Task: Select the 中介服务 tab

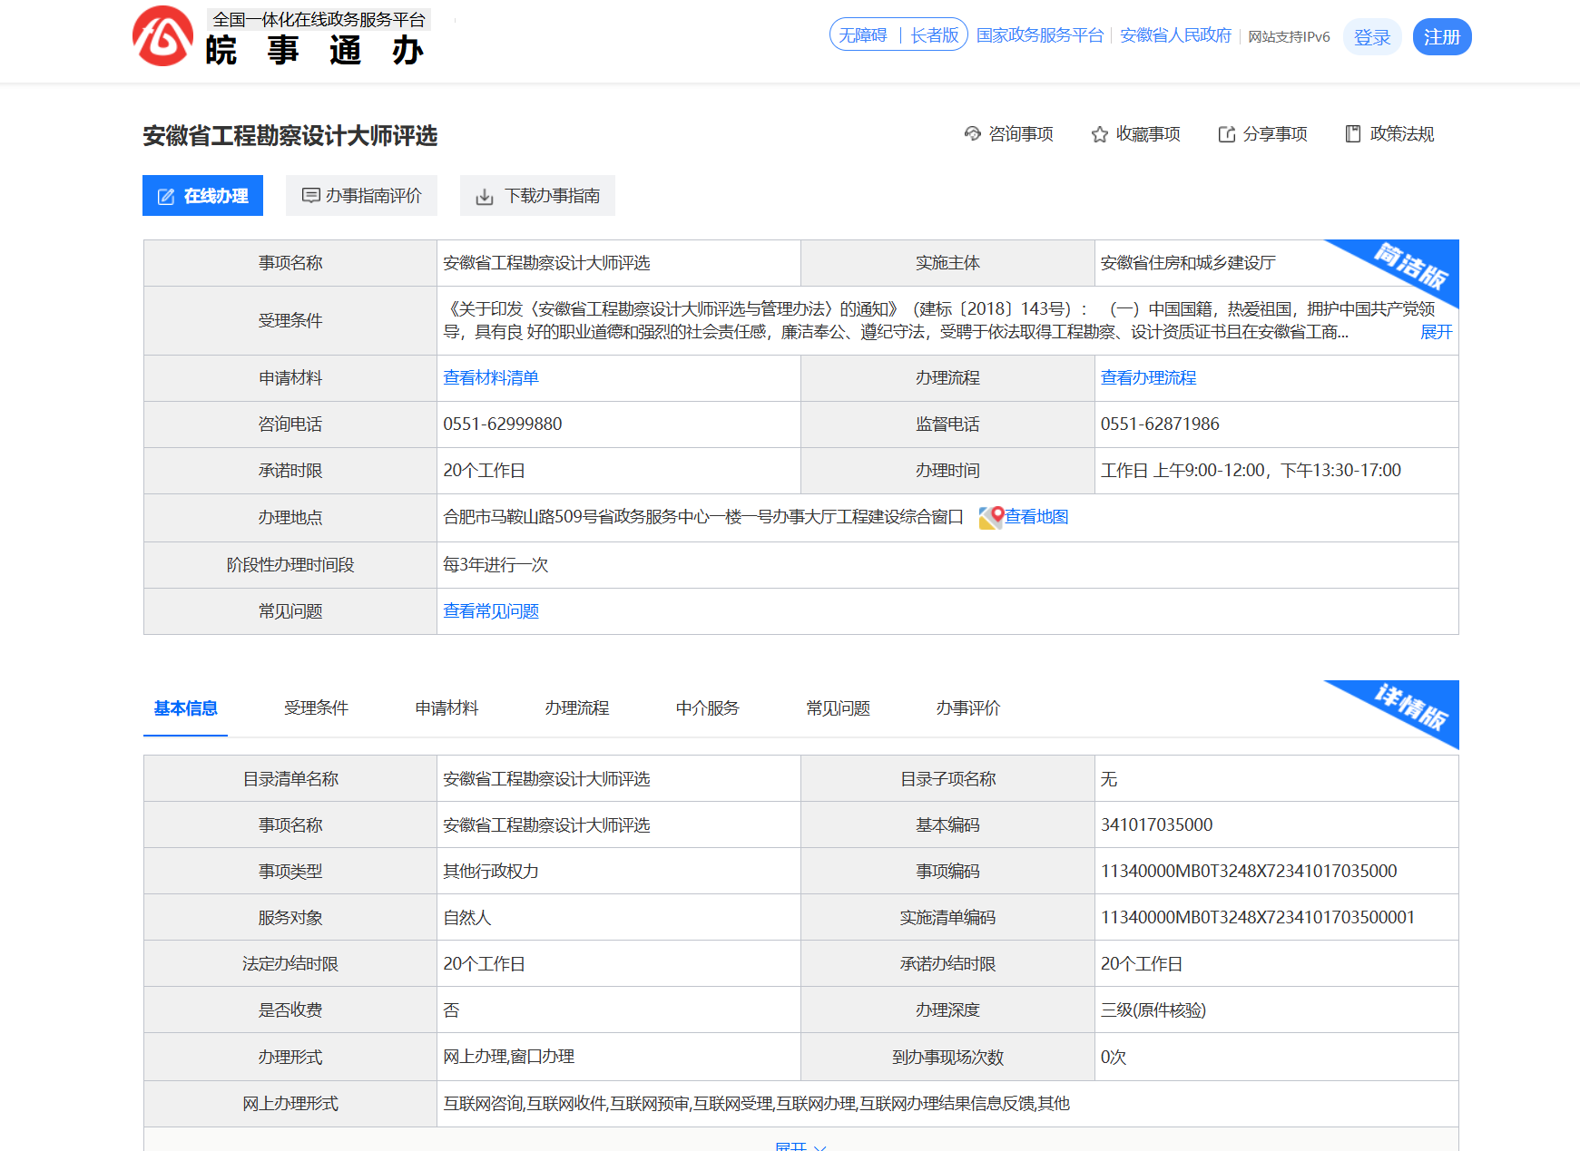Action: click(x=708, y=708)
